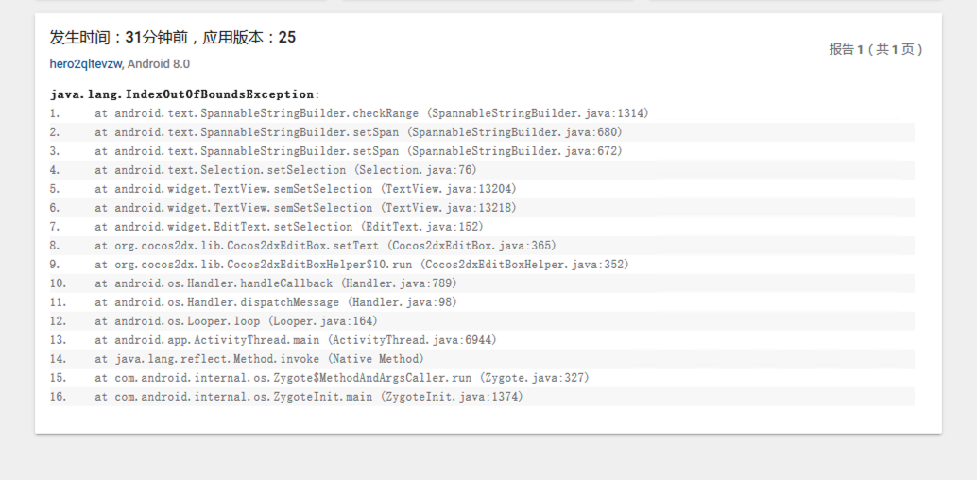Click the Android 8.0 label
This screenshot has height=480, width=977.
pos(159,63)
